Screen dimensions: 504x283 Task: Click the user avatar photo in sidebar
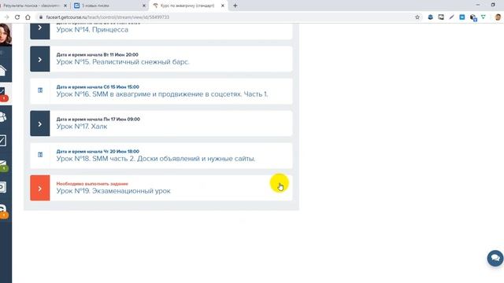click(6, 35)
